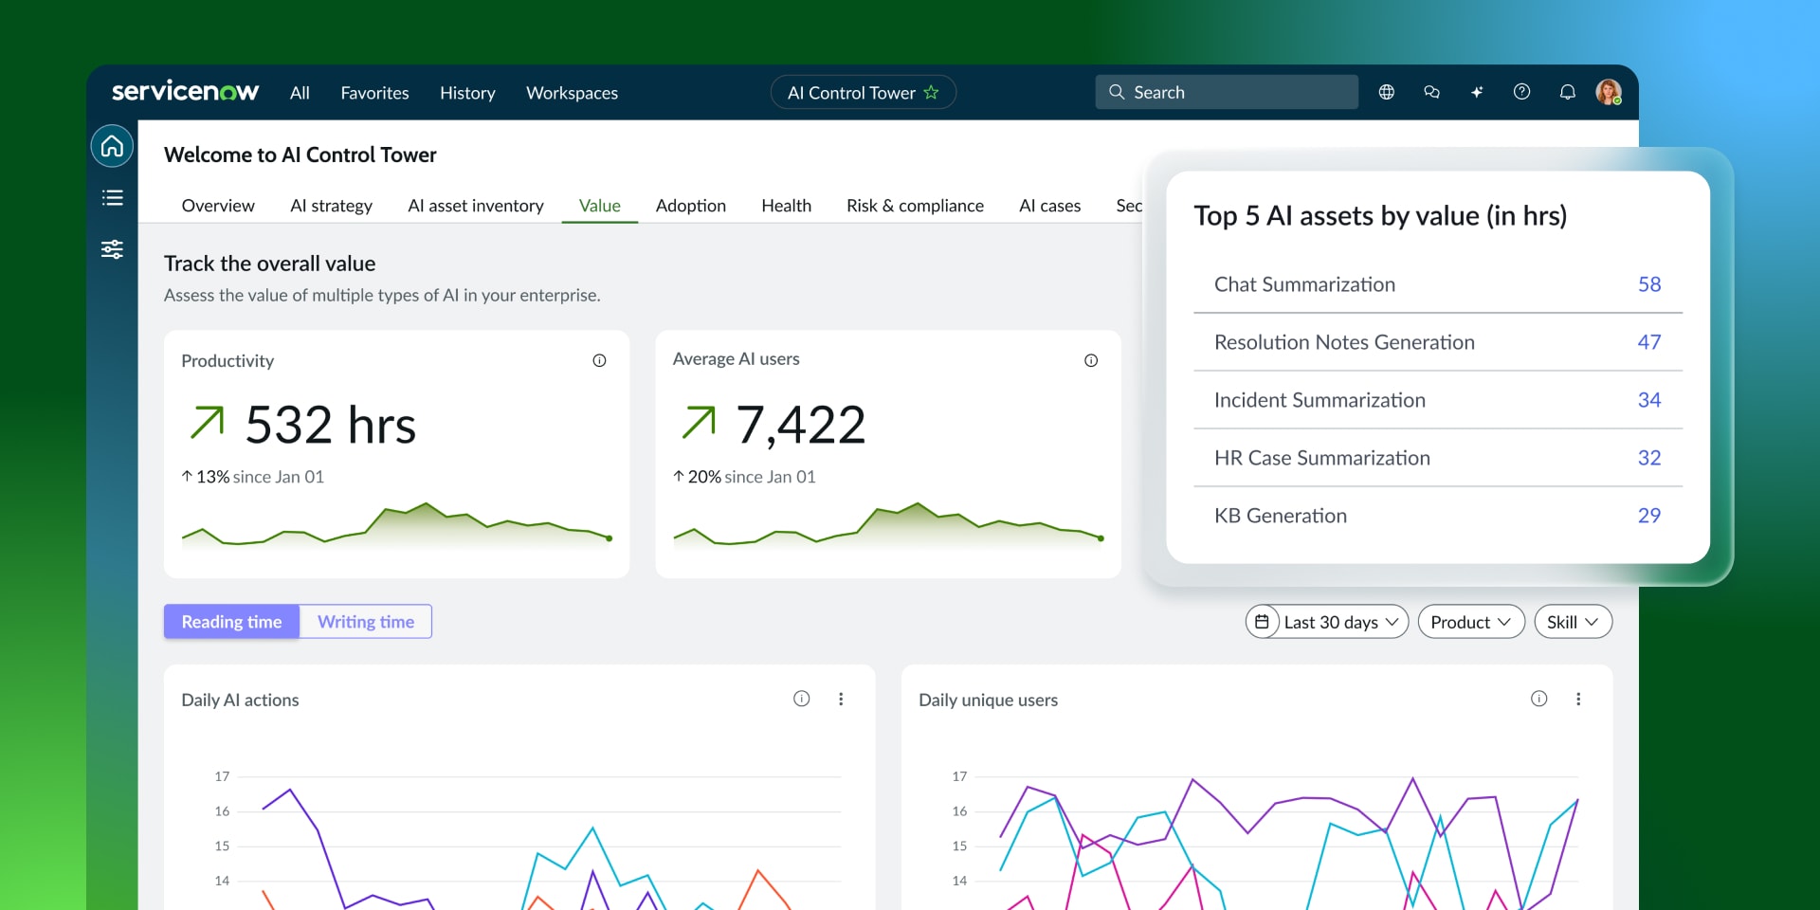The width and height of the screenshot is (1820, 910).
Task: Switch to the Adoption tab
Action: click(x=690, y=205)
